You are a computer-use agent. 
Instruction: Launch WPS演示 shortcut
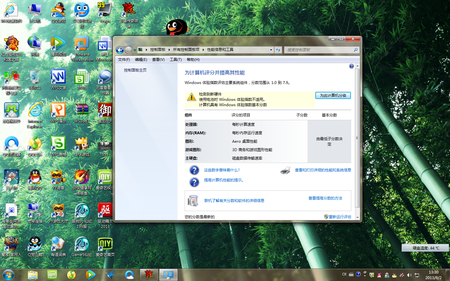pyautogui.click(x=58, y=113)
